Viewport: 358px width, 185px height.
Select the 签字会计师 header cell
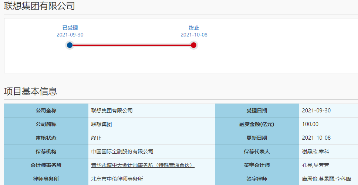[x=257, y=165]
